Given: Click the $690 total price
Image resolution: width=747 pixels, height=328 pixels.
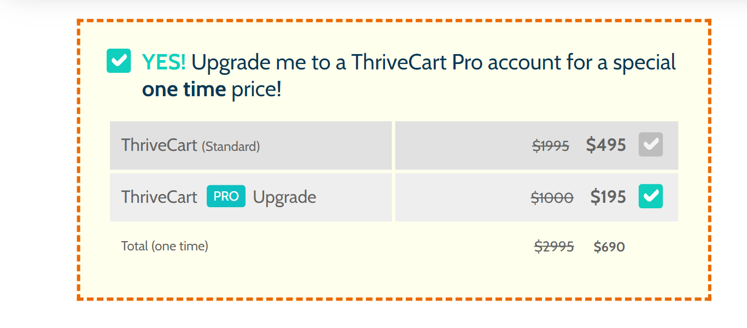Looking at the screenshot, I should 609,247.
